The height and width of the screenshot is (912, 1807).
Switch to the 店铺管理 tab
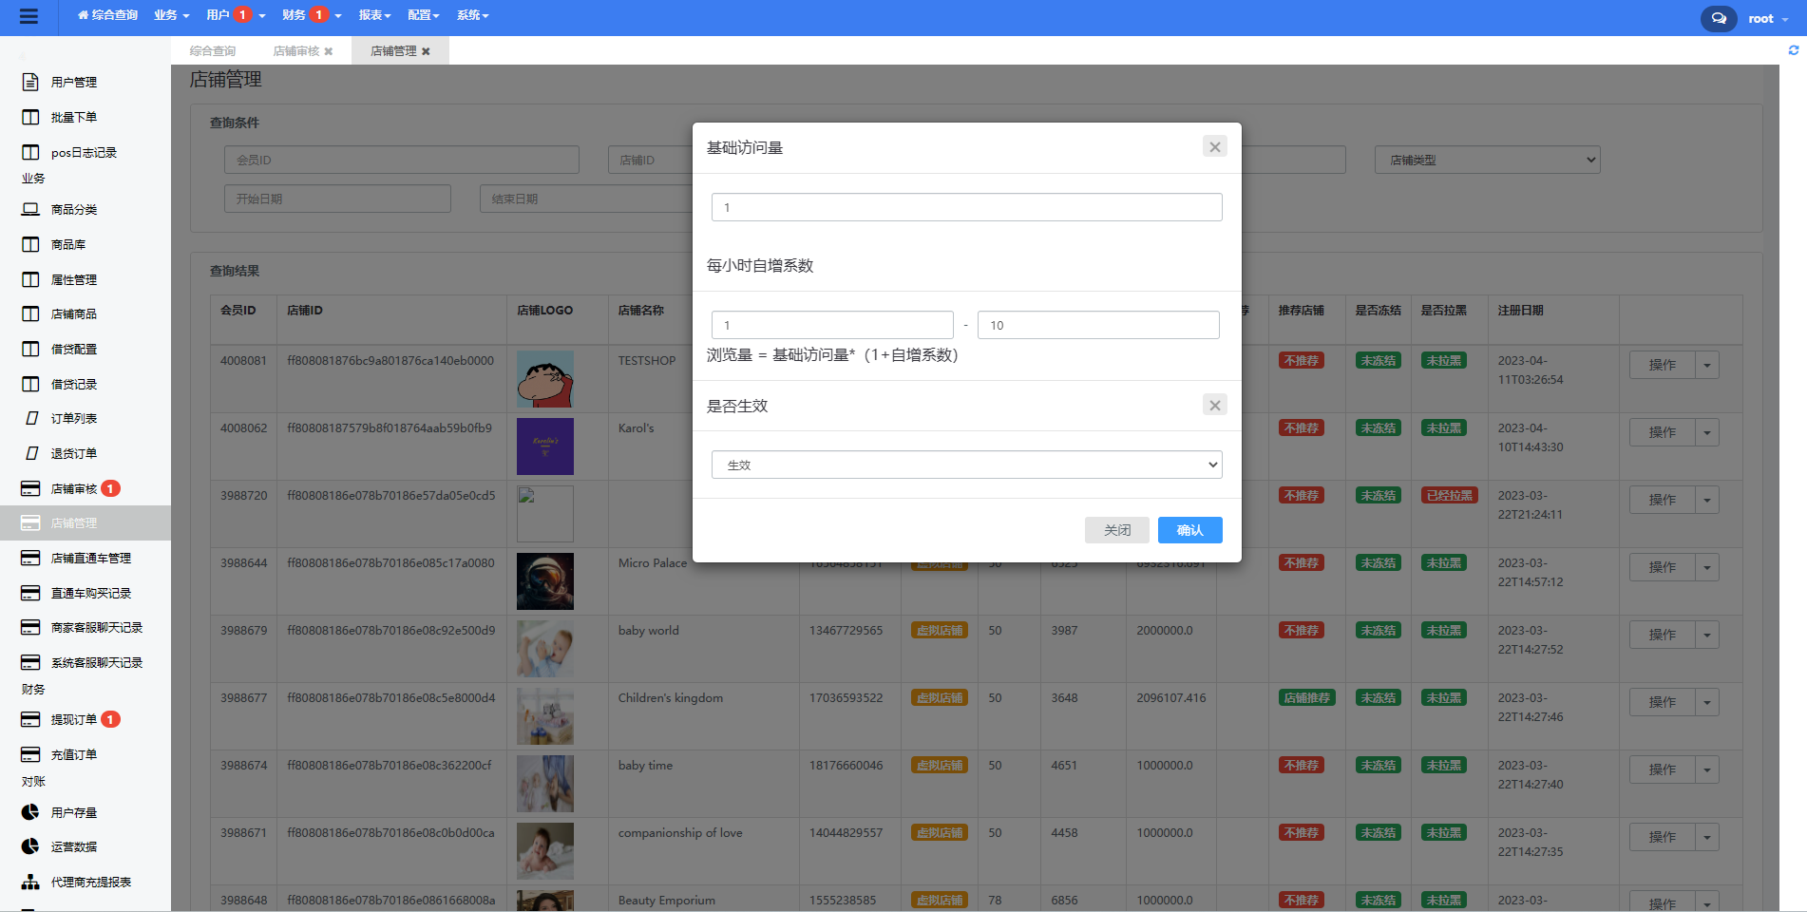click(x=393, y=51)
